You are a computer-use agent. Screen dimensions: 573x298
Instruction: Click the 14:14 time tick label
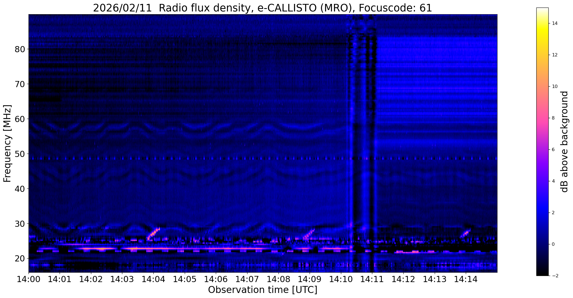pyautogui.click(x=466, y=279)
